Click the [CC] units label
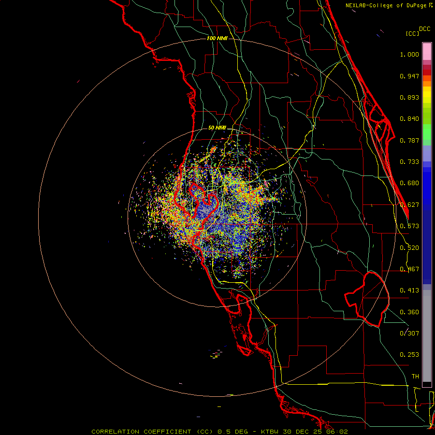 click(412, 33)
